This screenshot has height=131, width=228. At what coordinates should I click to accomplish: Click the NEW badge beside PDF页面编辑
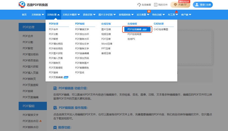(x=66, y=77)
